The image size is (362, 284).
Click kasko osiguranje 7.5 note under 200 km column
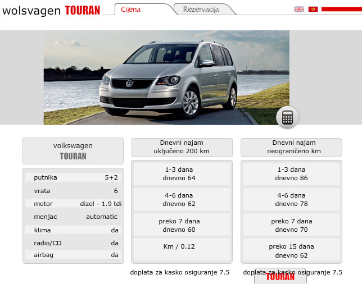click(x=180, y=272)
